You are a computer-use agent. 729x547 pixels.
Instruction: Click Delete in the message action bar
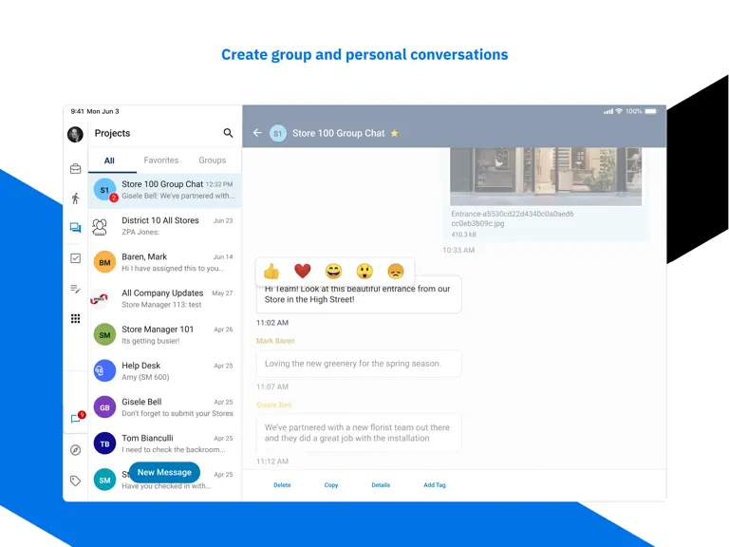(282, 485)
